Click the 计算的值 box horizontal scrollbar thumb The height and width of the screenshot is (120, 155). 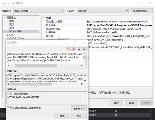(31, 84)
